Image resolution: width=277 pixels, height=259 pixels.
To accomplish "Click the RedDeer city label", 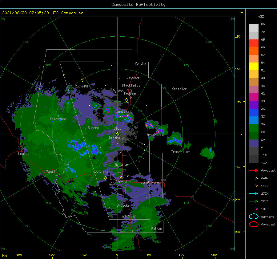I will tap(130, 93).
